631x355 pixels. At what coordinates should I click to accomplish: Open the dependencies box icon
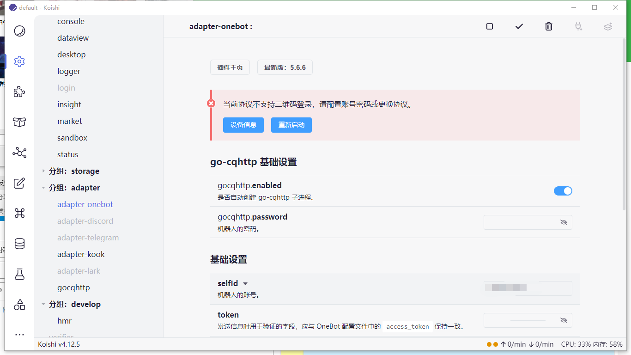click(x=19, y=122)
